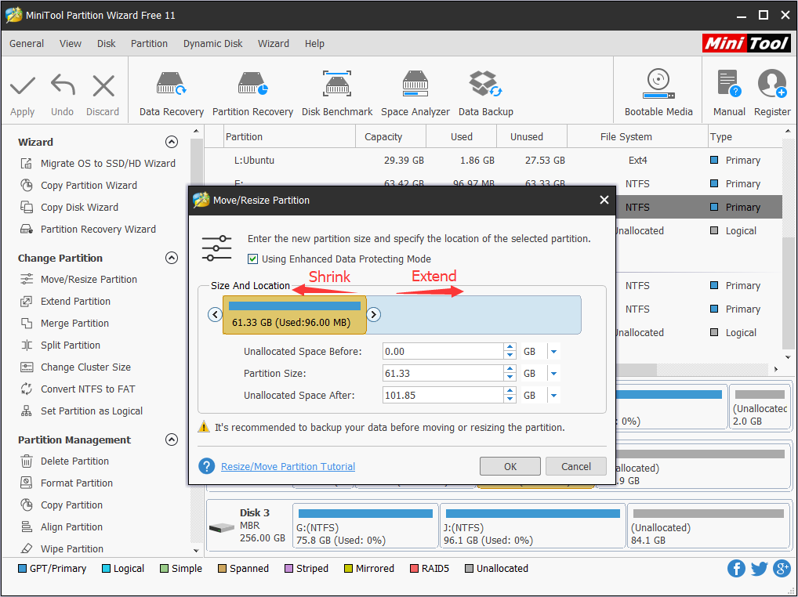This screenshot has width=798, height=597.
Task: Click left arrow button on partition bar
Action: [x=216, y=315]
